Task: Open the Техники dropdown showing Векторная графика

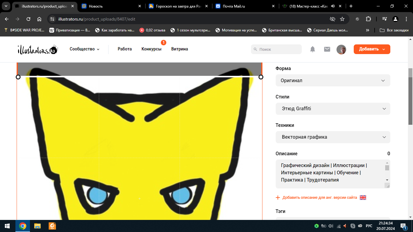Action: click(x=333, y=137)
